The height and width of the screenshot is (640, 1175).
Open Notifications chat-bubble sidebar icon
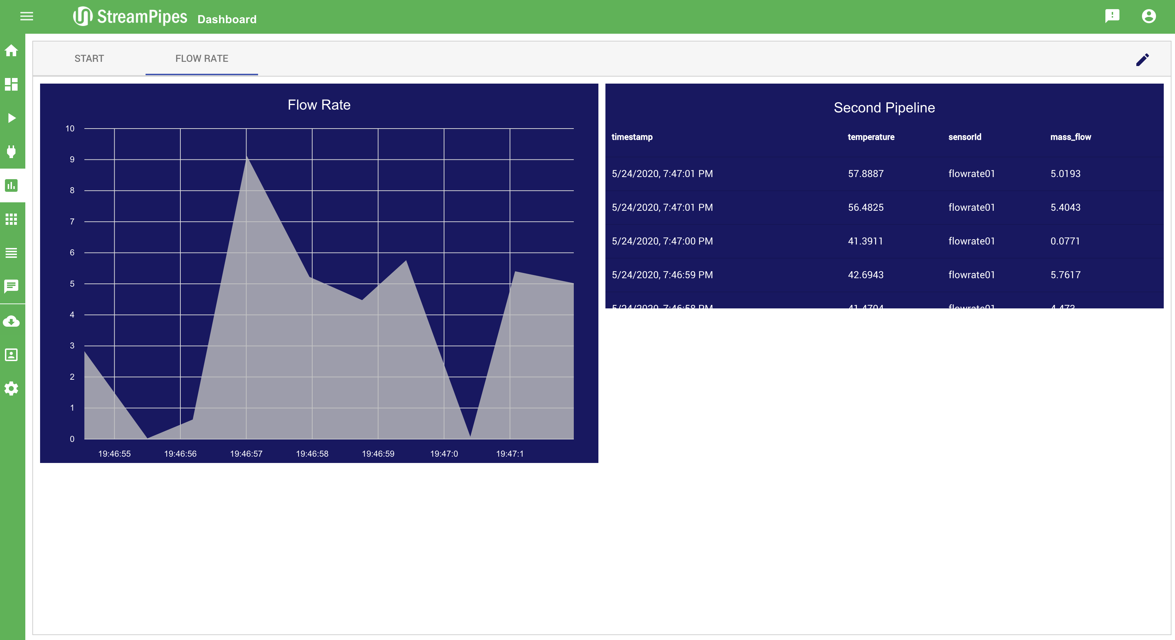coord(11,286)
